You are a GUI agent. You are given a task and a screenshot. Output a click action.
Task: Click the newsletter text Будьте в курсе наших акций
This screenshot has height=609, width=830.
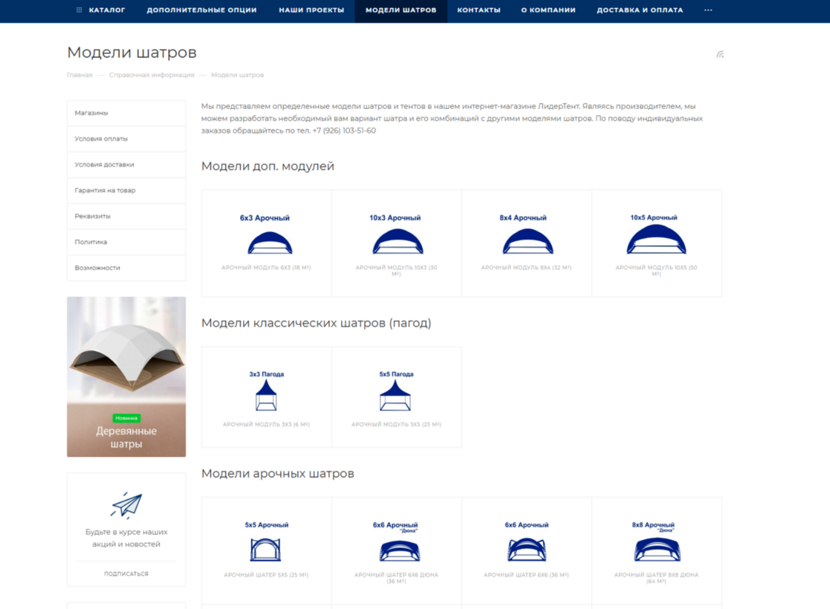[126, 538]
